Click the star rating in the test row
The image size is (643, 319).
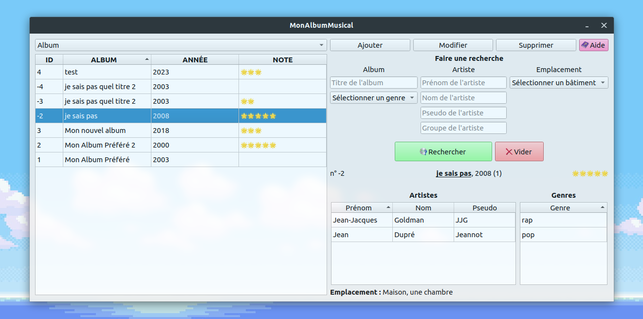251,72
